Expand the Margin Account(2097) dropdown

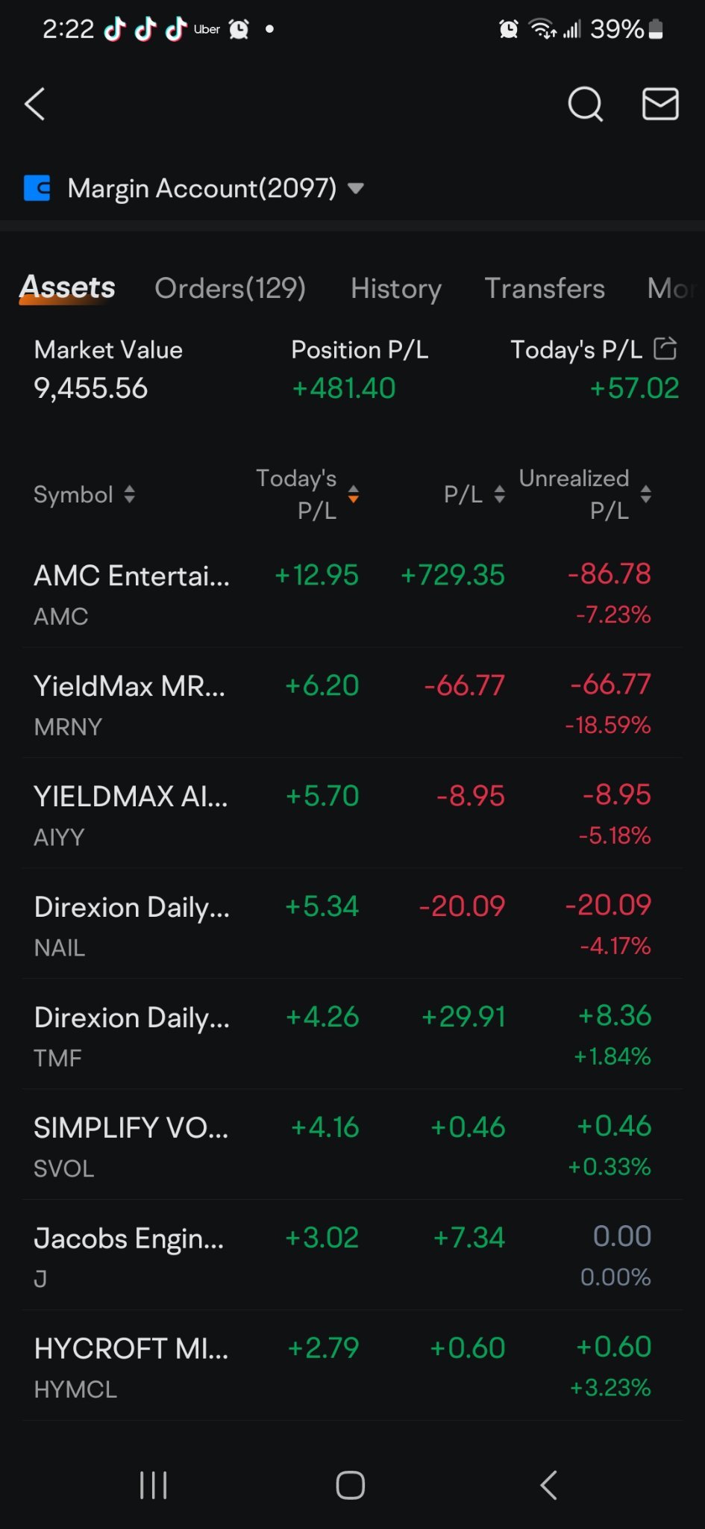[356, 188]
